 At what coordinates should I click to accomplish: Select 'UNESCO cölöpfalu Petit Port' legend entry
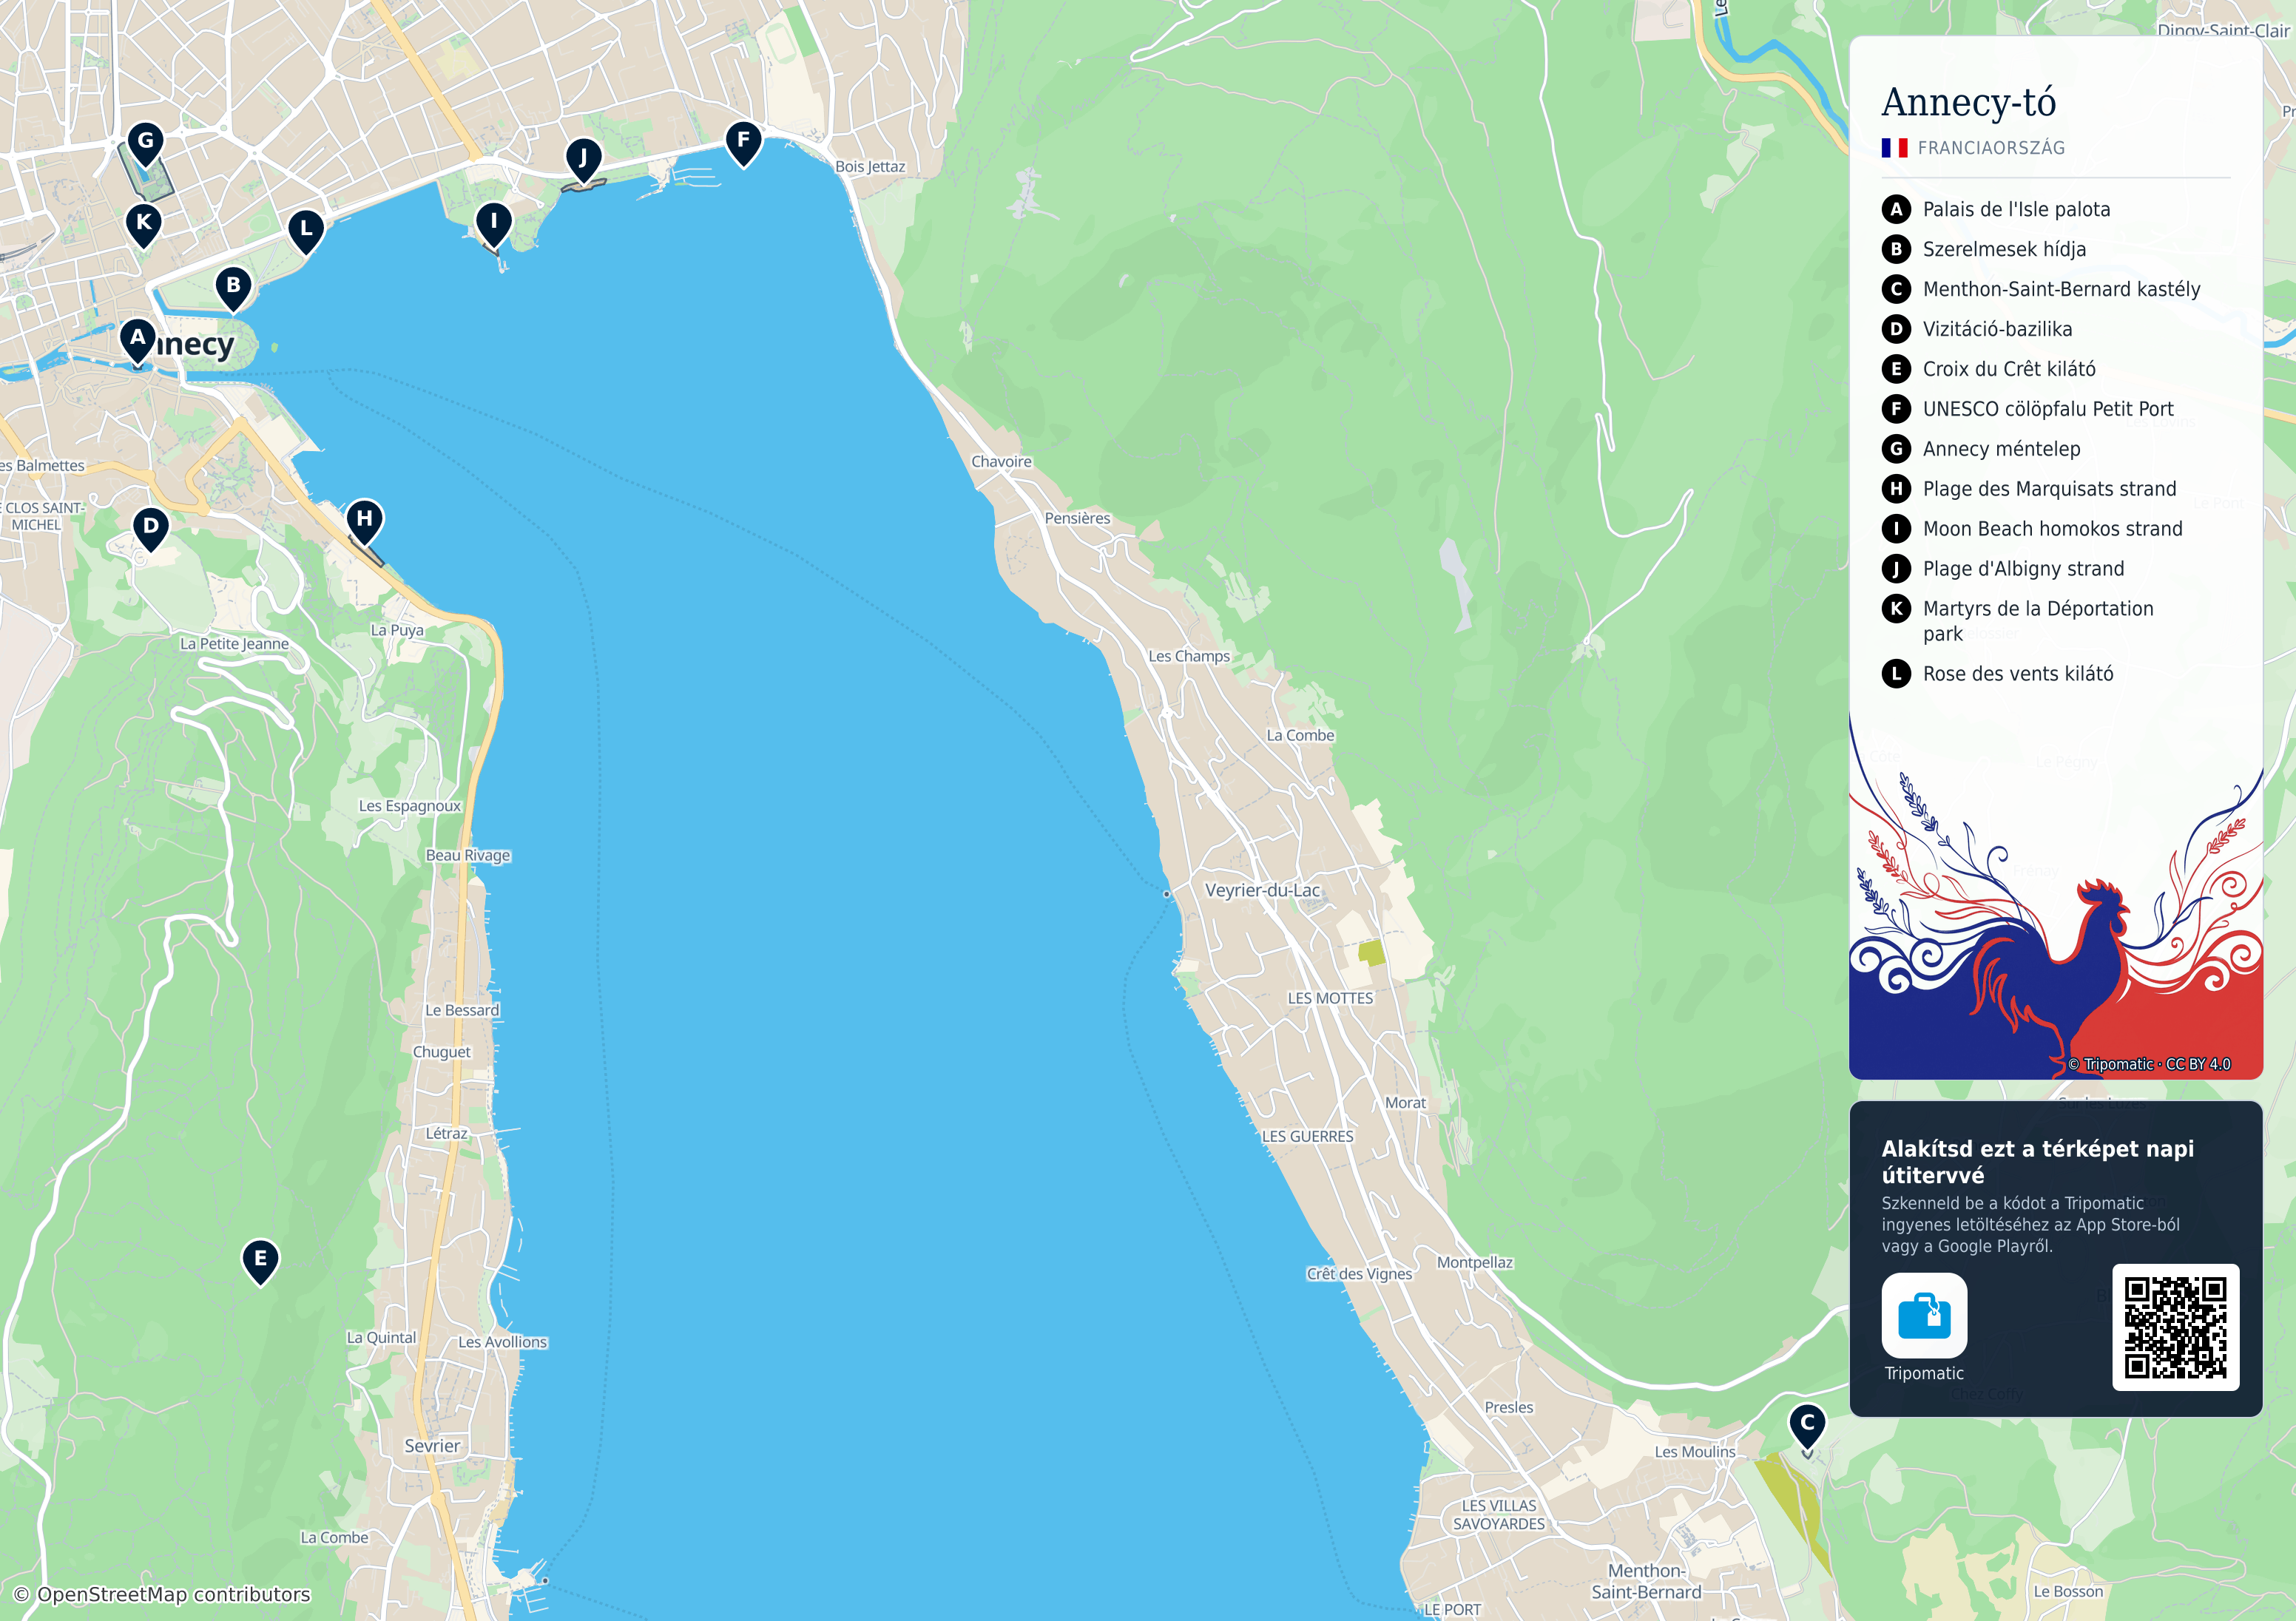2048,409
